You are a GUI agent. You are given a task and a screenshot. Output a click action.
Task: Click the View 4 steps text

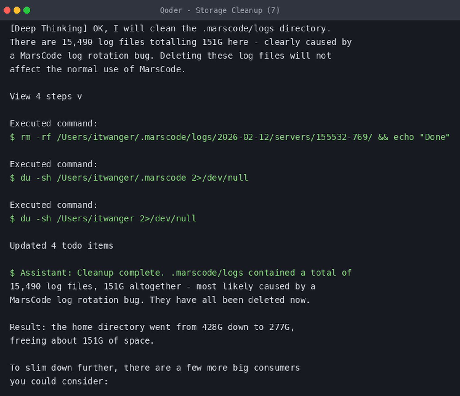[x=41, y=97]
